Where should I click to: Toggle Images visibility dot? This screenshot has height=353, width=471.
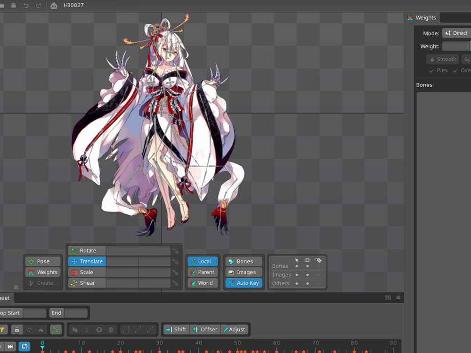click(307, 275)
